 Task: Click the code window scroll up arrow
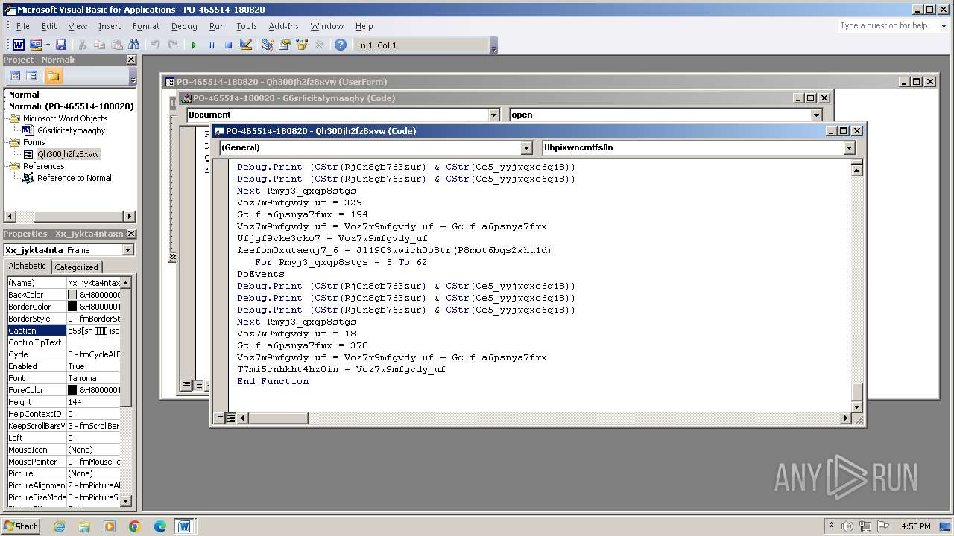point(857,170)
